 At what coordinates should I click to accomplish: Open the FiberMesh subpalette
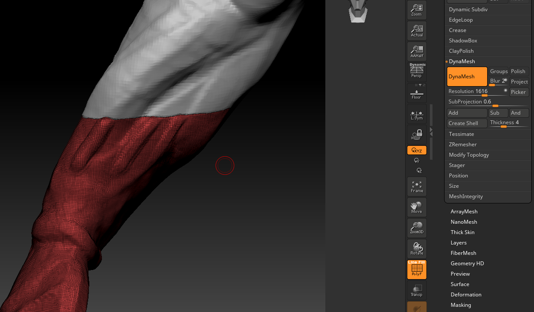point(463,253)
